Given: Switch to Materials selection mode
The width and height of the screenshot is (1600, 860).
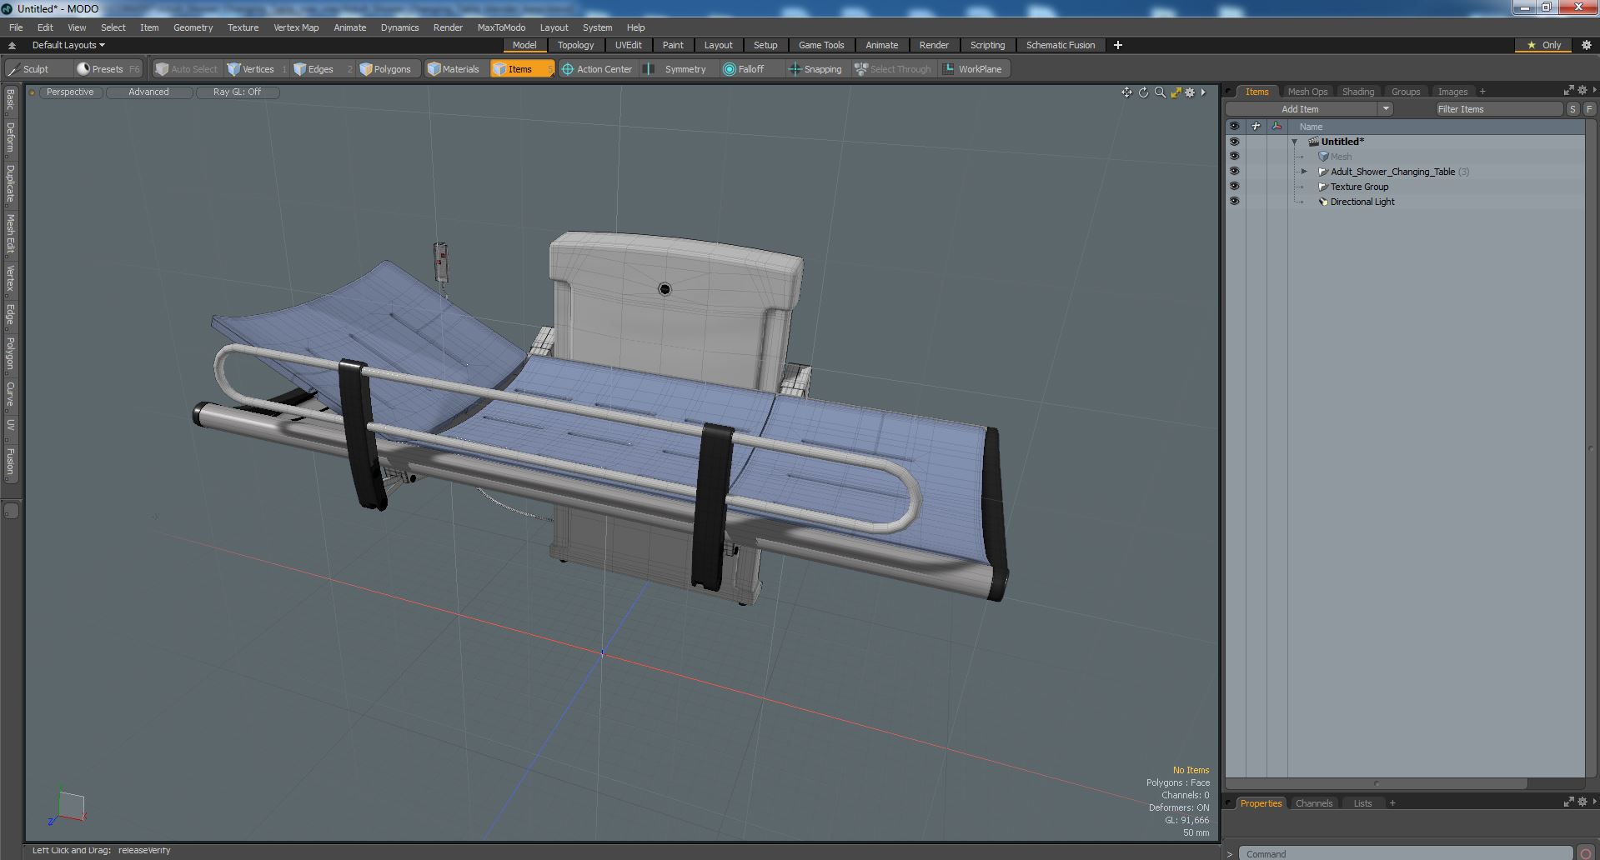Looking at the screenshot, I should tap(454, 69).
